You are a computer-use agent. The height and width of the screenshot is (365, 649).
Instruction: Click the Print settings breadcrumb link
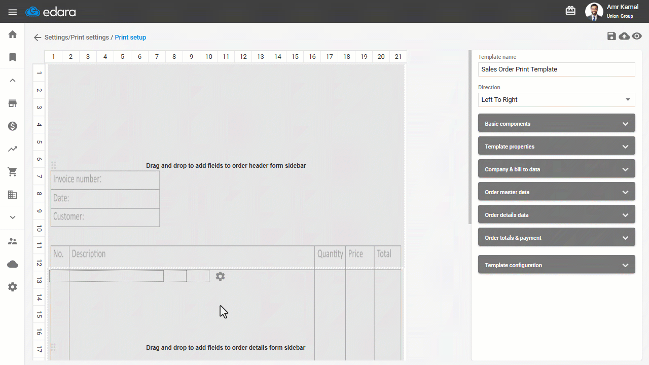click(x=89, y=38)
